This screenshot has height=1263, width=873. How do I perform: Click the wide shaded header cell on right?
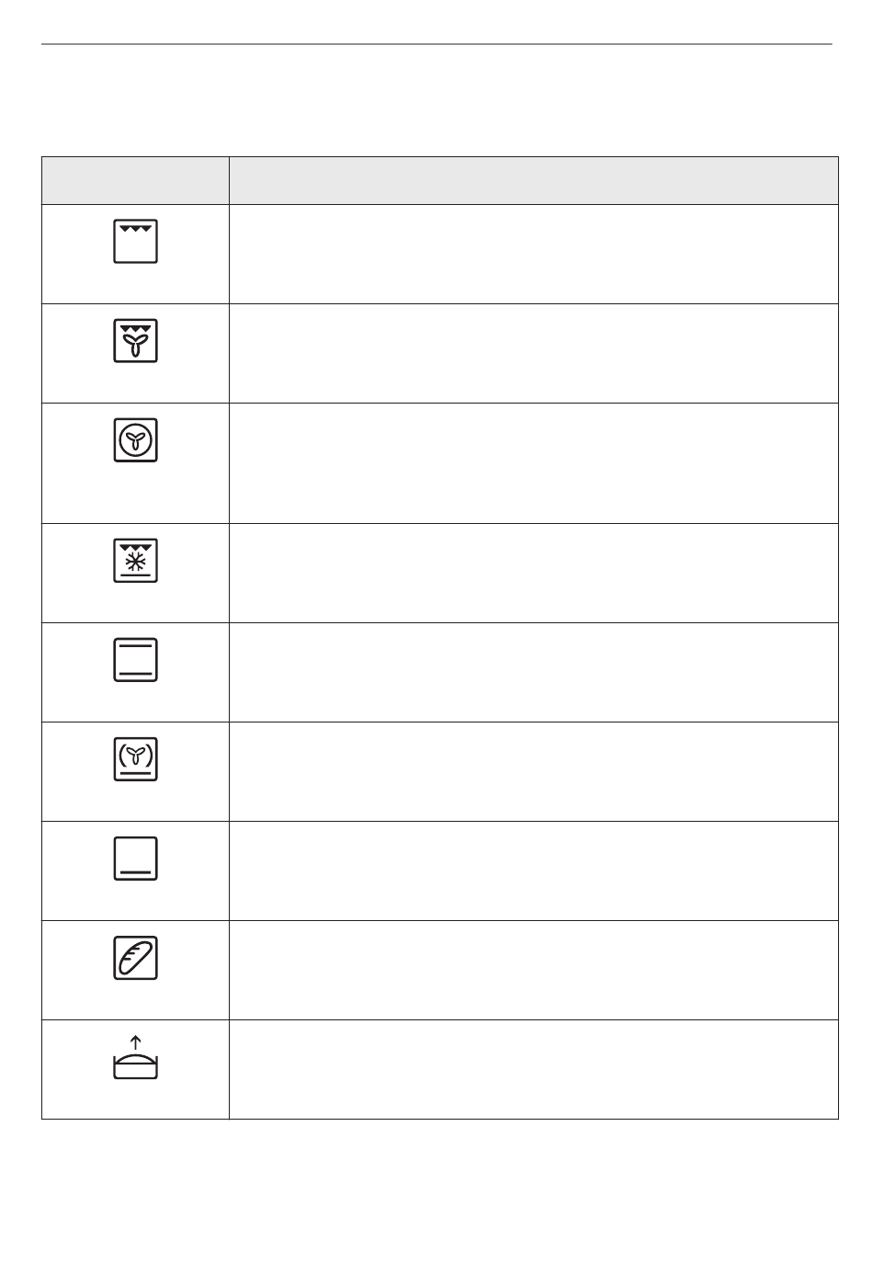pos(534,180)
